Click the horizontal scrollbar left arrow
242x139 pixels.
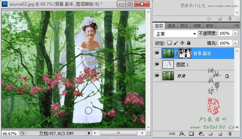coord(95,133)
